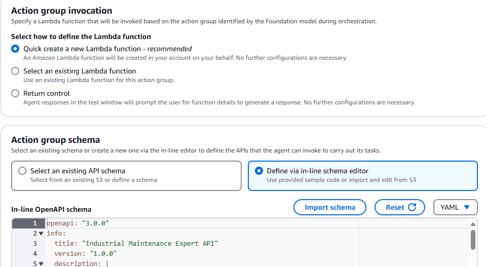The image size is (486, 267).
Task: Collapse the info: block fold arrow
Action: 41,234
